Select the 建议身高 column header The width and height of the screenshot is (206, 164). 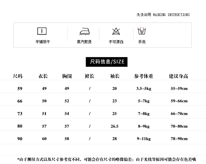tap(179, 76)
